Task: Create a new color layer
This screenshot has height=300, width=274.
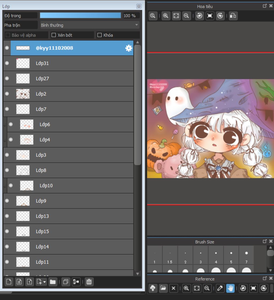Action: (9, 282)
